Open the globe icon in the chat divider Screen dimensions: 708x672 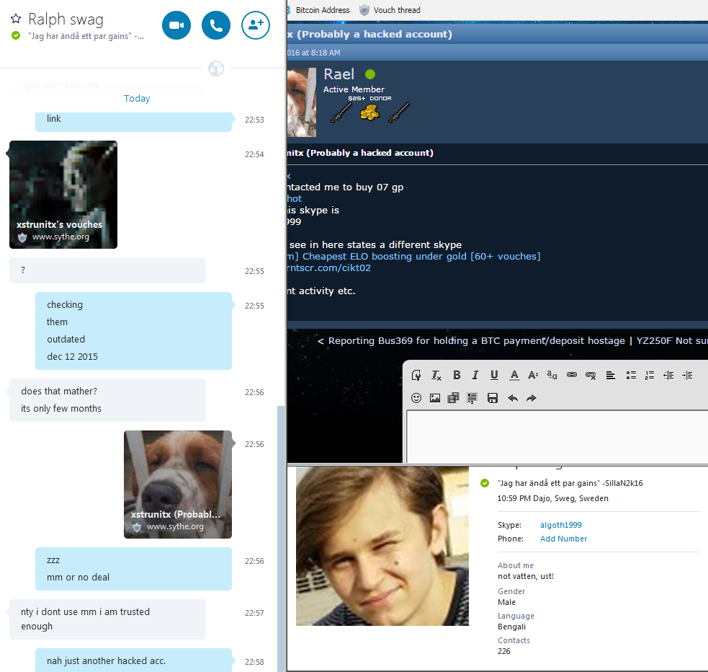tap(216, 68)
